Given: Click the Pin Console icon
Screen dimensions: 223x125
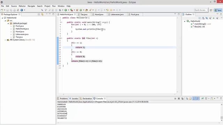Looking at the screenshot, I should pos(202,99).
